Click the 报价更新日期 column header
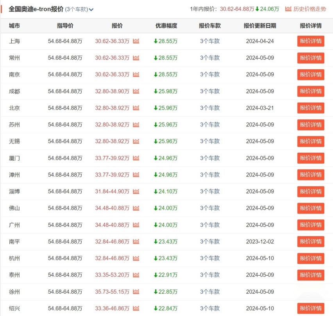Screen dimensions: 333x316 [x=260, y=26]
